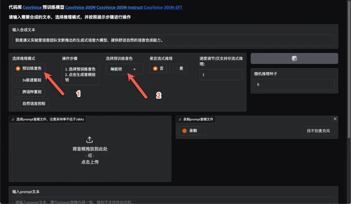Click the dice random seed button
This screenshot has height=204, width=351.
coord(294,58)
